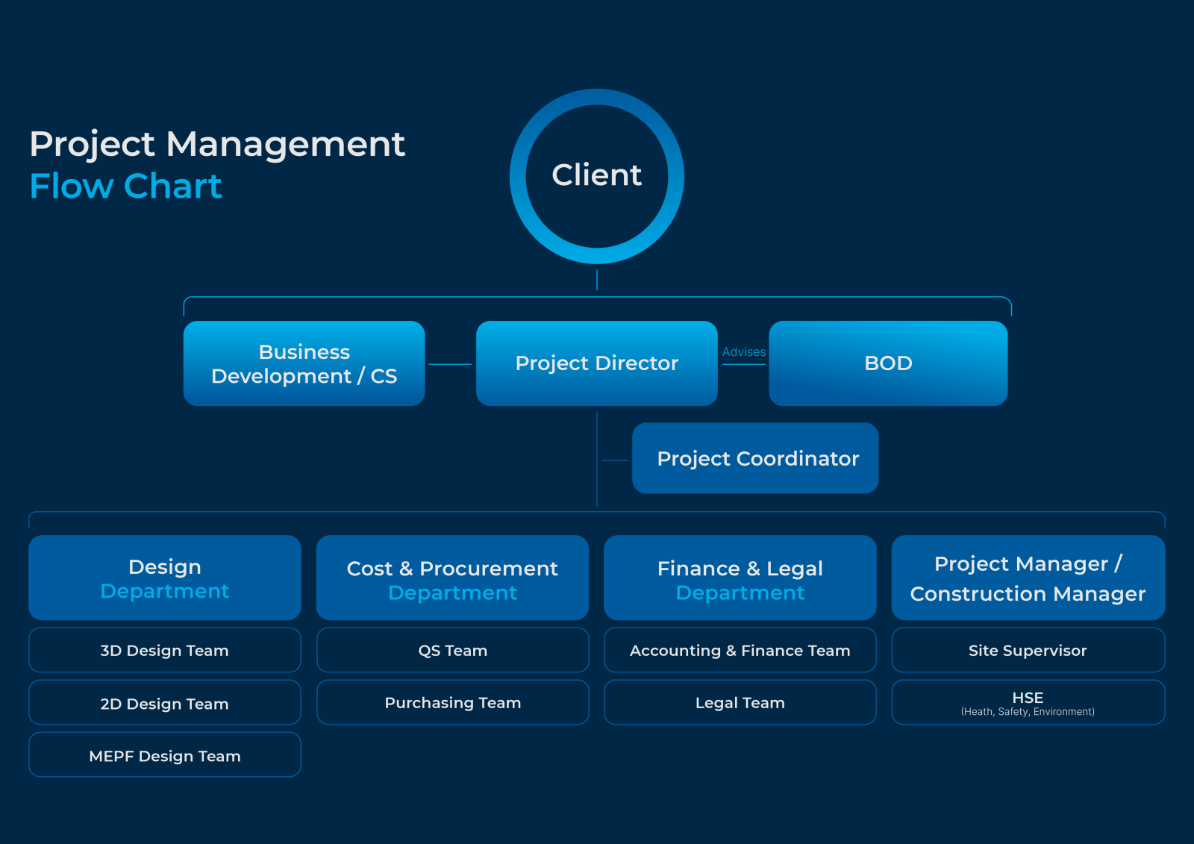
Task: Click the Accounting & Finance Team entry
Action: pyautogui.click(x=740, y=650)
